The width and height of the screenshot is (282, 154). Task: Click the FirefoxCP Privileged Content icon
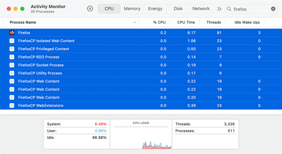[12, 49]
